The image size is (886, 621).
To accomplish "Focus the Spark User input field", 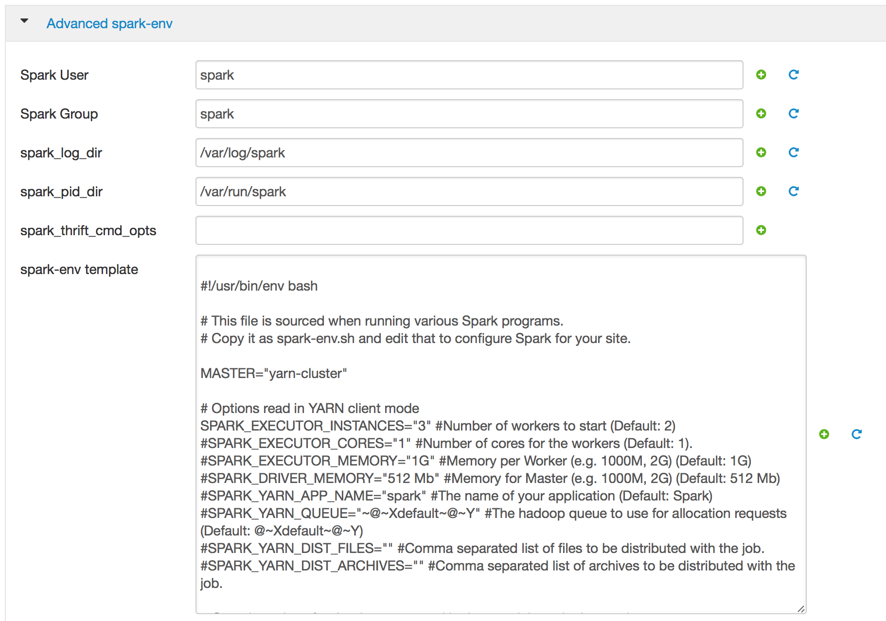I will click(x=469, y=75).
